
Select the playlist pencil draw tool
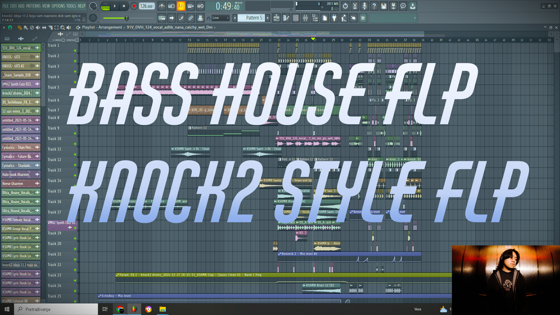pyautogui.click(x=20, y=27)
